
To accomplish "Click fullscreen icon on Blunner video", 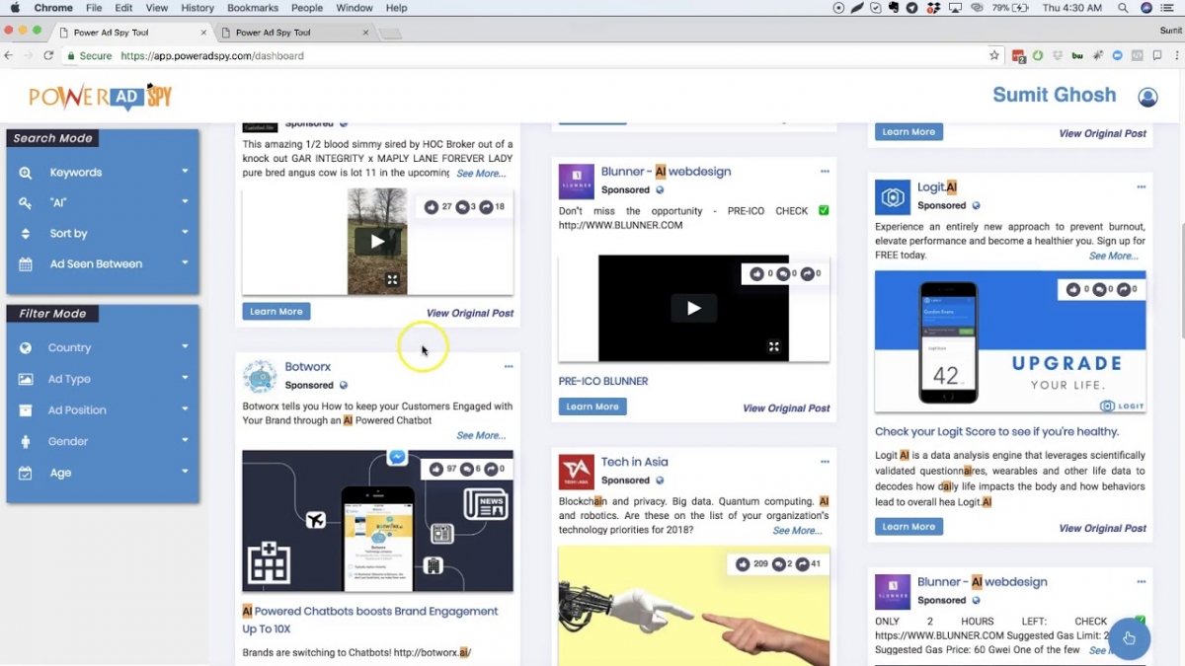I will pyautogui.click(x=774, y=346).
